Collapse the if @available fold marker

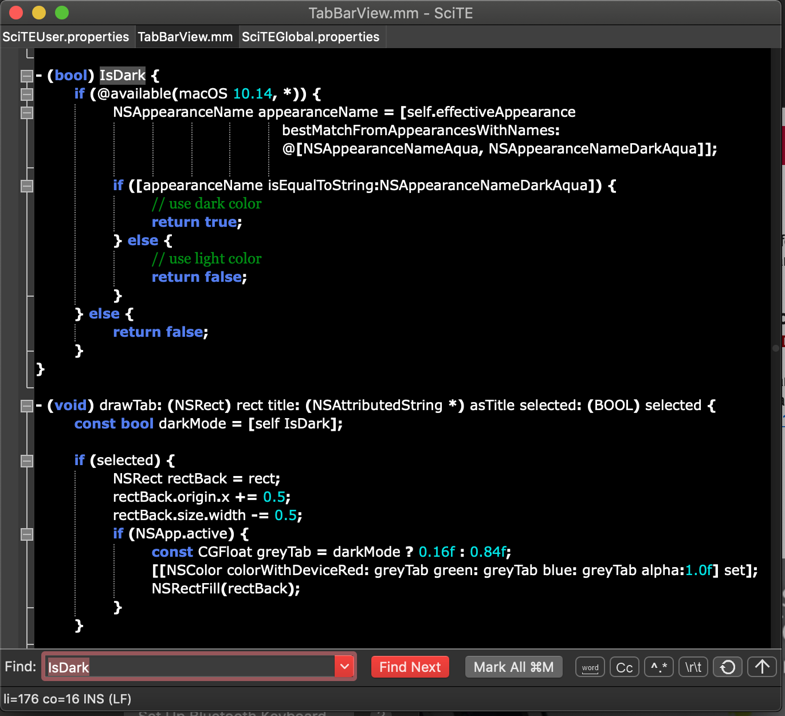(26, 94)
